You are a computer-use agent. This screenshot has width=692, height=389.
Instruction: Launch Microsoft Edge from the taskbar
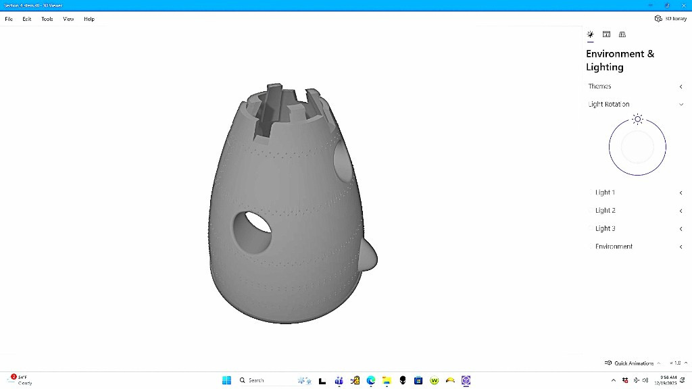[x=371, y=380]
